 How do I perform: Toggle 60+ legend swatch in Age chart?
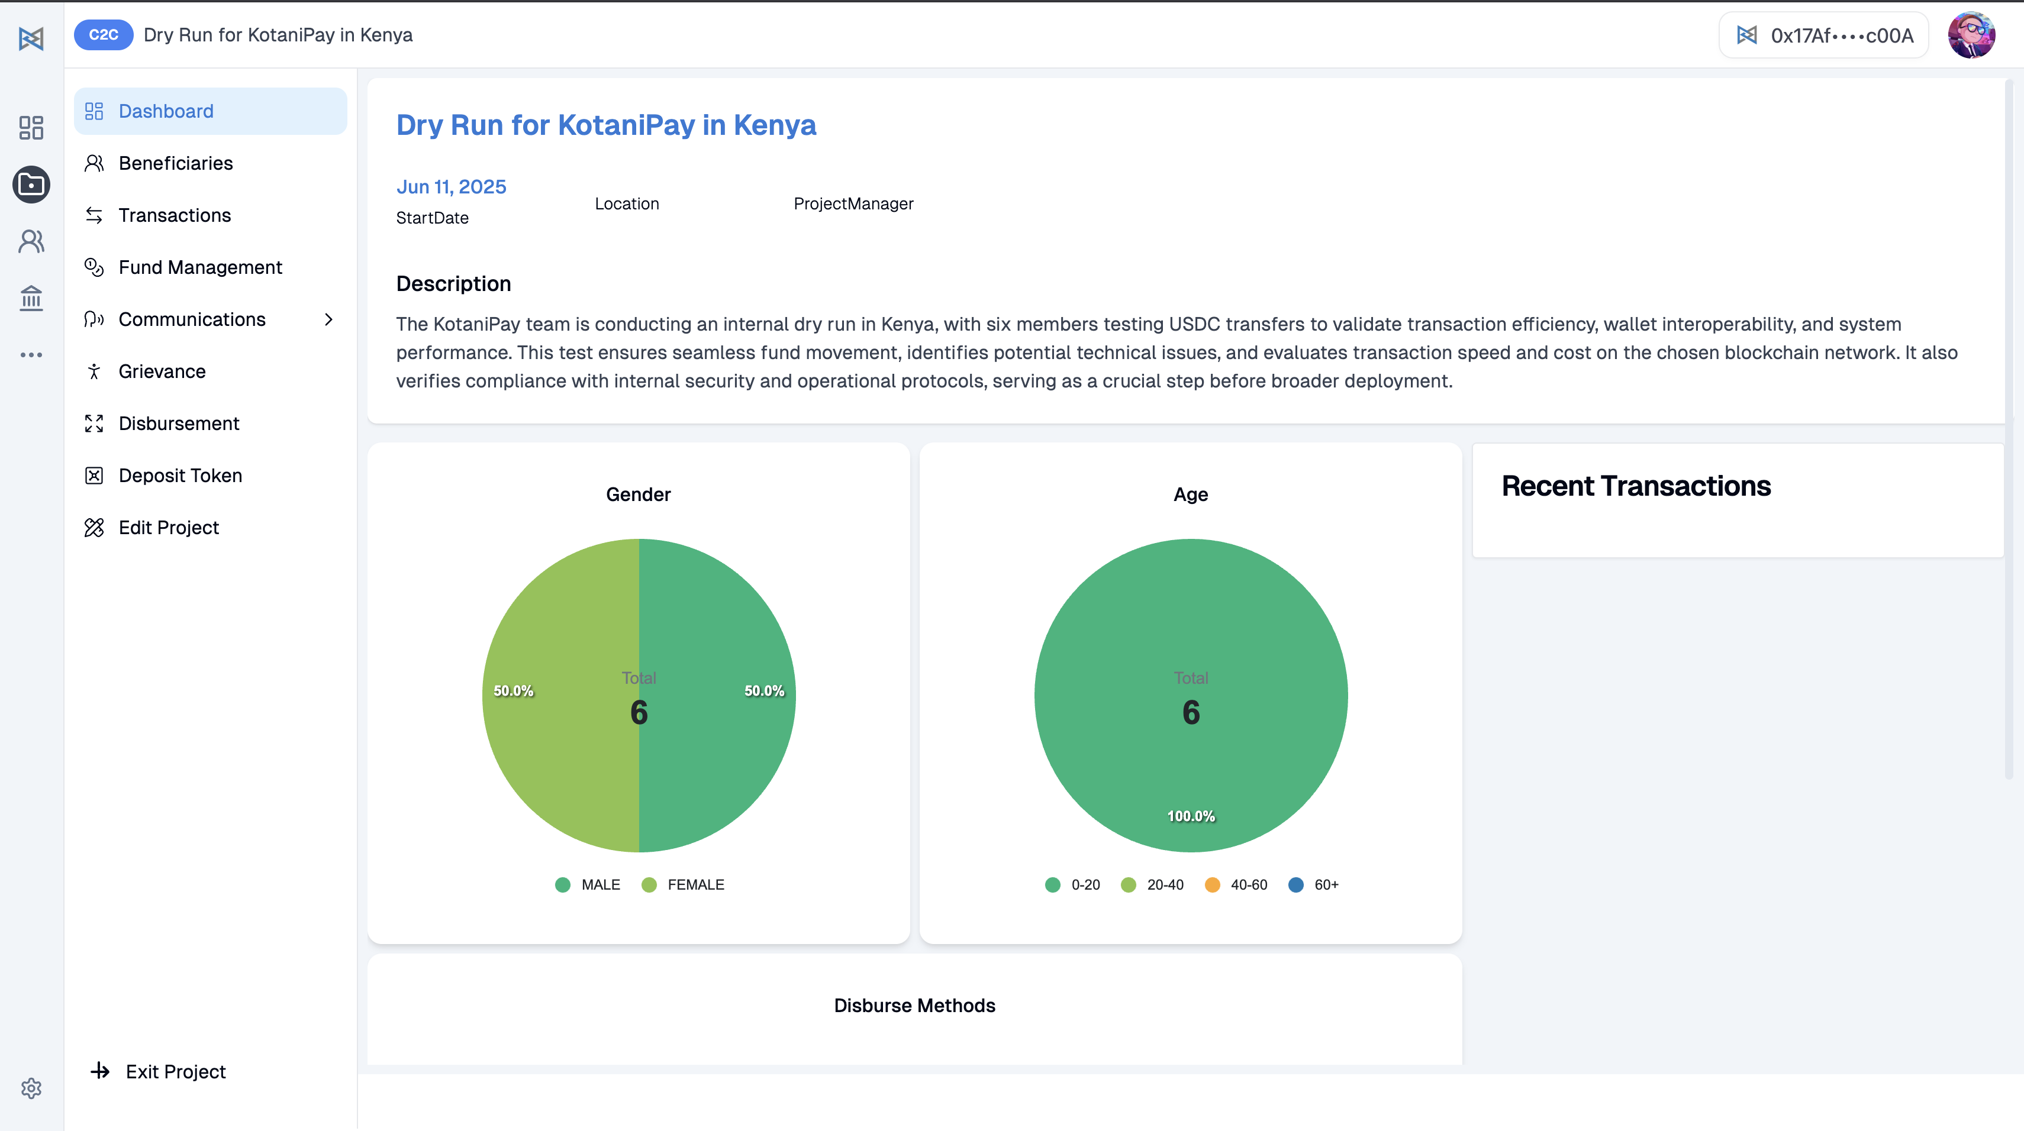(x=1297, y=885)
